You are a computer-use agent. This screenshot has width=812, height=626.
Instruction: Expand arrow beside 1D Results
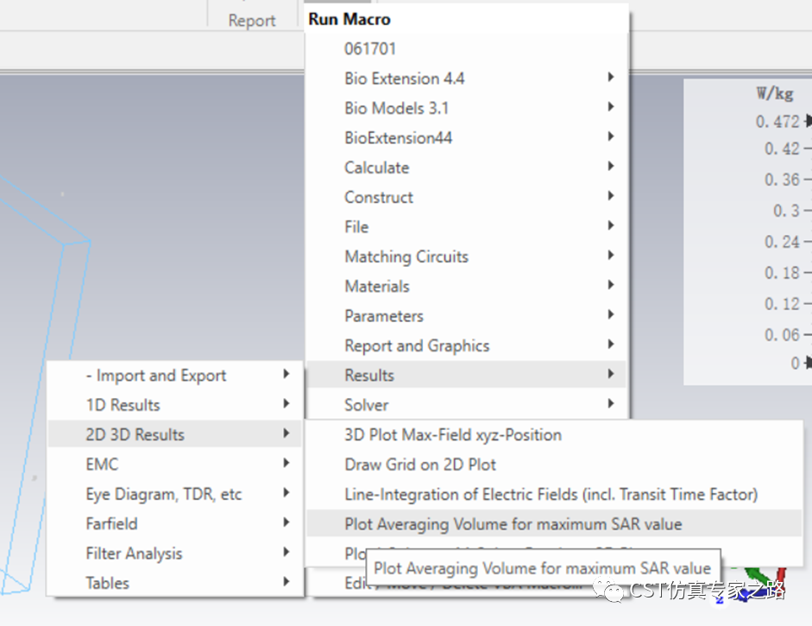click(286, 403)
